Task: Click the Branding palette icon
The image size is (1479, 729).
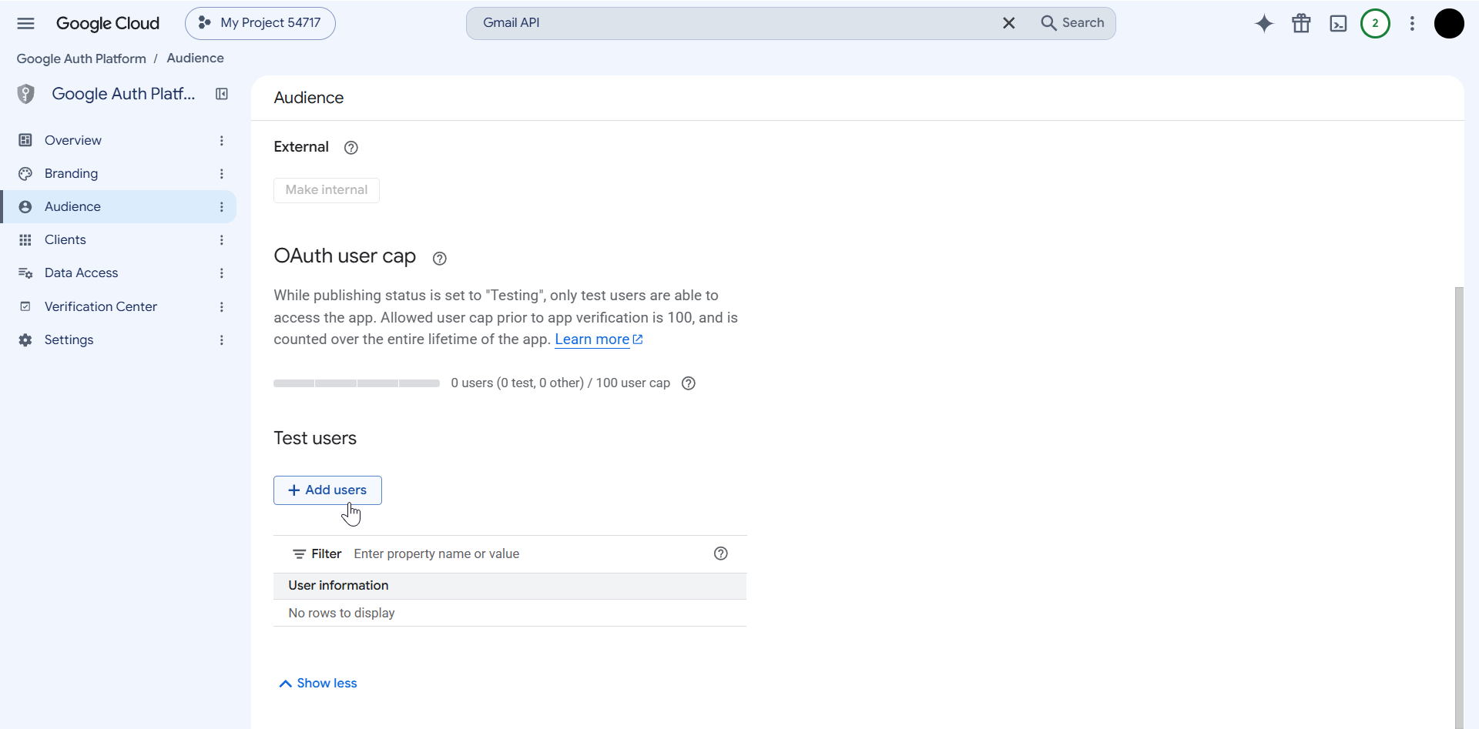Action: [x=25, y=173]
